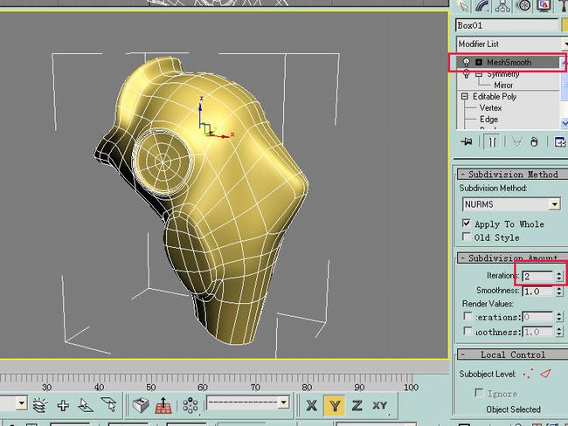Viewport: 568px width, 426px height.
Task: Toggle the Symmetry modifier lightbulb
Action: (x=467, y=74)
